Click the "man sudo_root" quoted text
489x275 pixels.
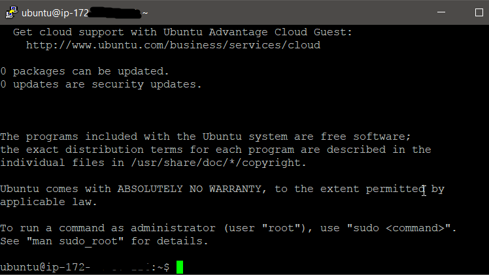75,242
